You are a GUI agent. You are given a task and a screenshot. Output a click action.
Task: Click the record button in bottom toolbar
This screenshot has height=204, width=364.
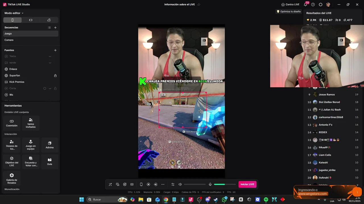point(148,184)
